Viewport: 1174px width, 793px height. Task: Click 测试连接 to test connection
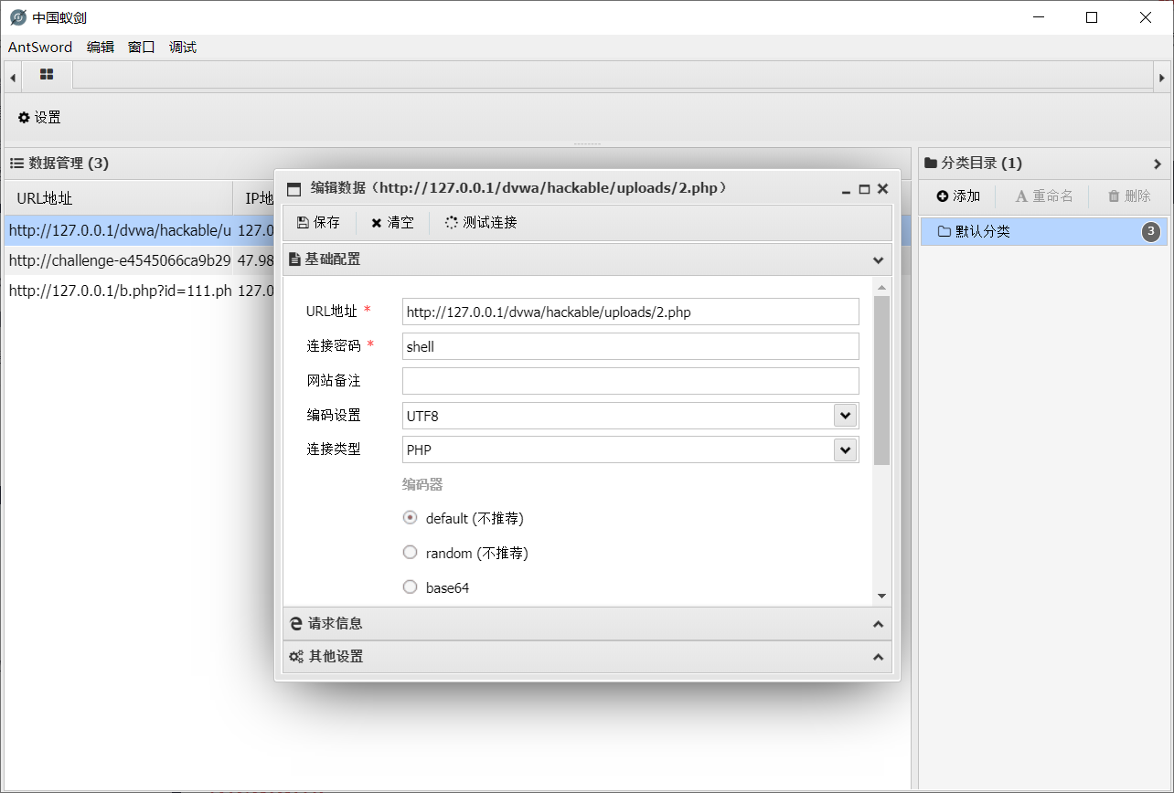[481, 222]
